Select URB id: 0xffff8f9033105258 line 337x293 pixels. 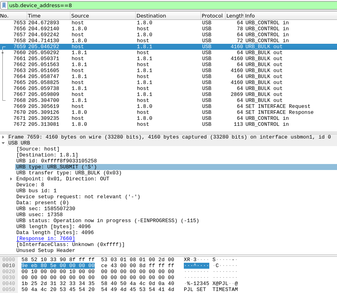click(56, 161)
